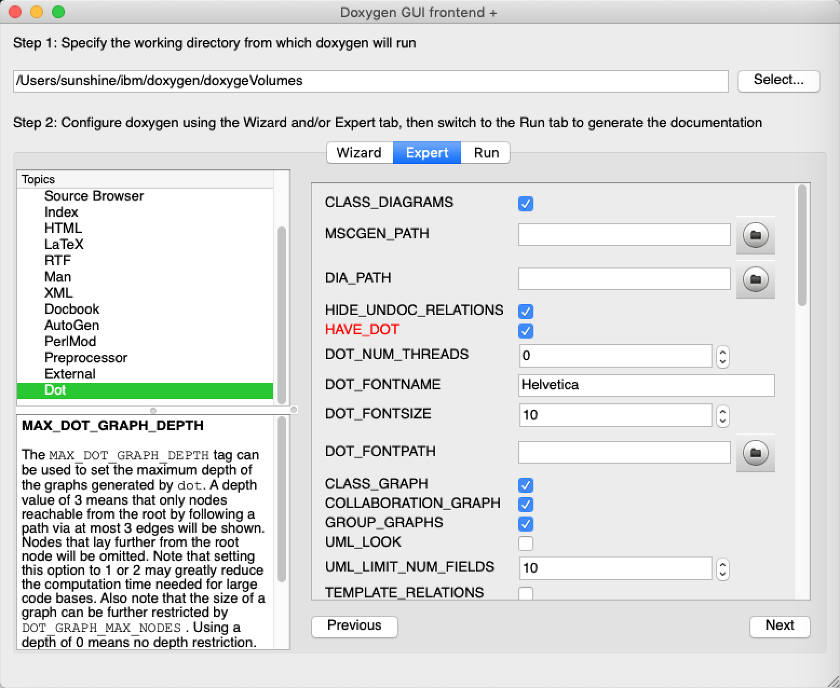Adjust the UML_LIMIT_NUM_FIELDS stepper arrows

tap(723, 568)
